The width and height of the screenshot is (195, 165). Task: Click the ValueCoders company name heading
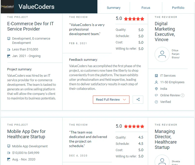pyautogui.click(x=36, y=7)
